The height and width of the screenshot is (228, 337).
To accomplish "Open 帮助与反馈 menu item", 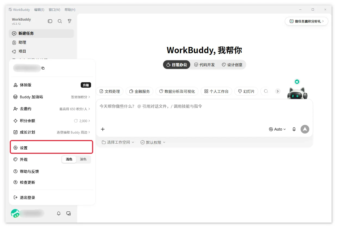I will [x=52, y=171].
